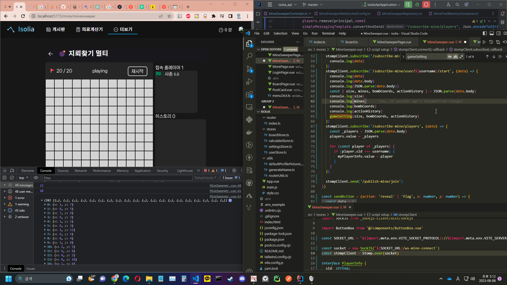Open the Extensions view in VS Code
This screenshot has height=285, width=507.
point(249,94)
